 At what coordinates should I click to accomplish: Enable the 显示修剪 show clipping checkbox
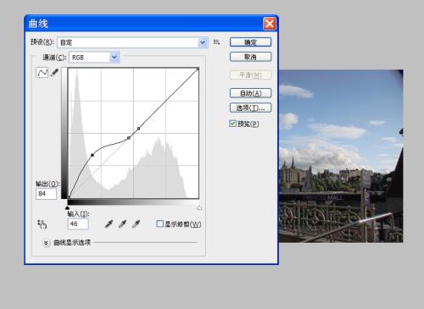tap(159, 223)
